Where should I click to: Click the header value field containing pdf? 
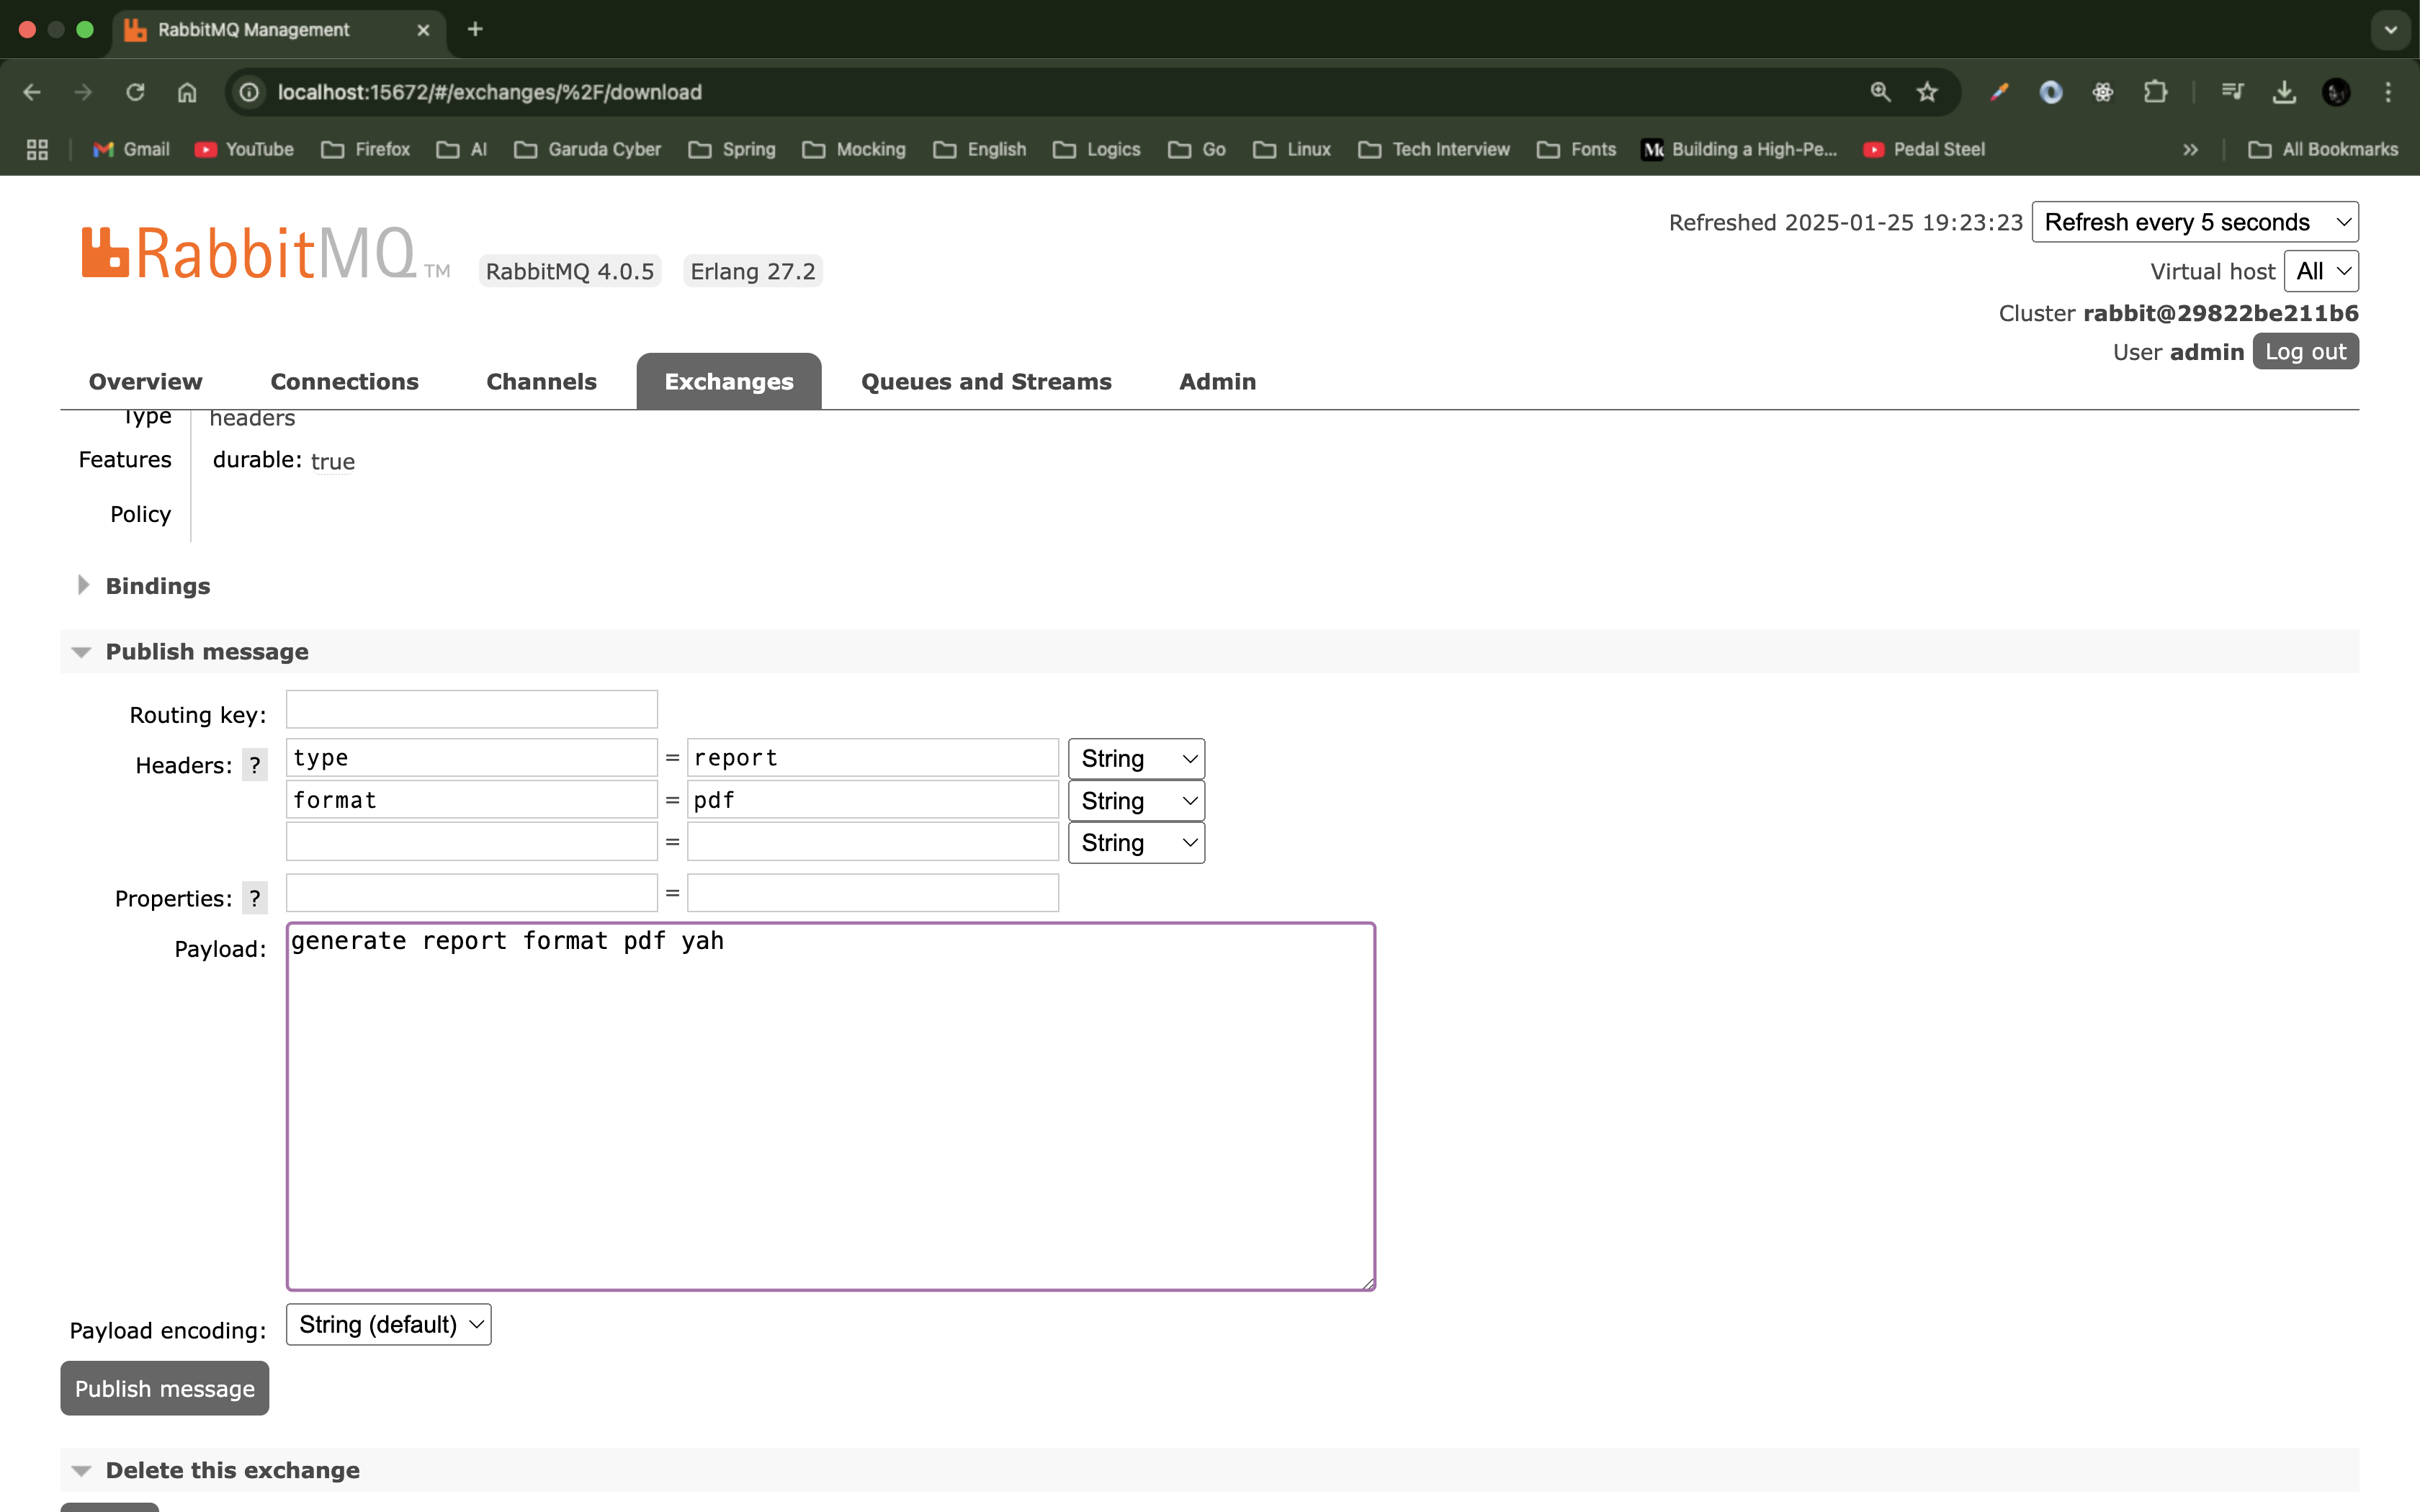[873, 800]
